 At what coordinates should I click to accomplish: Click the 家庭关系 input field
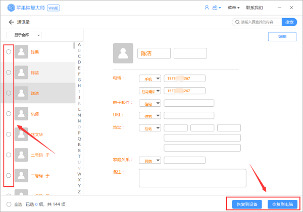point(184,160)
